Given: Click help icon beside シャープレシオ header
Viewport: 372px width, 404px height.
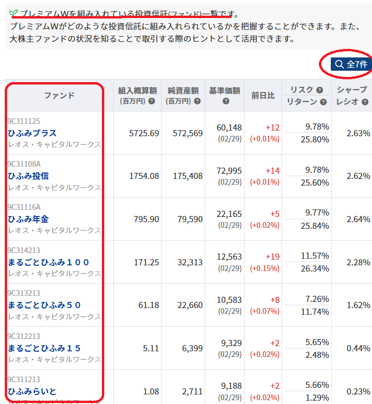Looking at the screenshot, I should tap(365, 102).
